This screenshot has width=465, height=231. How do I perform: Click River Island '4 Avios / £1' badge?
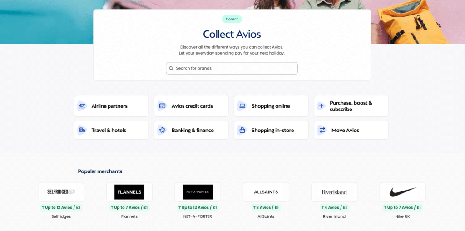tap(334, 207)
